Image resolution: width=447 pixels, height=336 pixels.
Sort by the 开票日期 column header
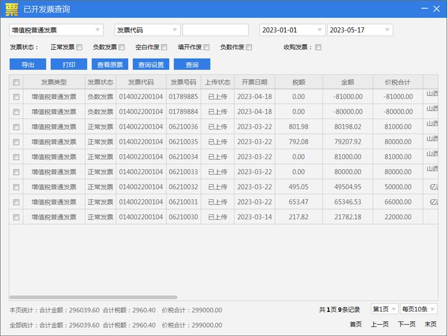[x=254, y=82]
